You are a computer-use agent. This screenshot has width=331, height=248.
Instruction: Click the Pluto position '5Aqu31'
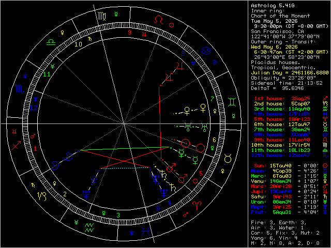click(282, 212)
